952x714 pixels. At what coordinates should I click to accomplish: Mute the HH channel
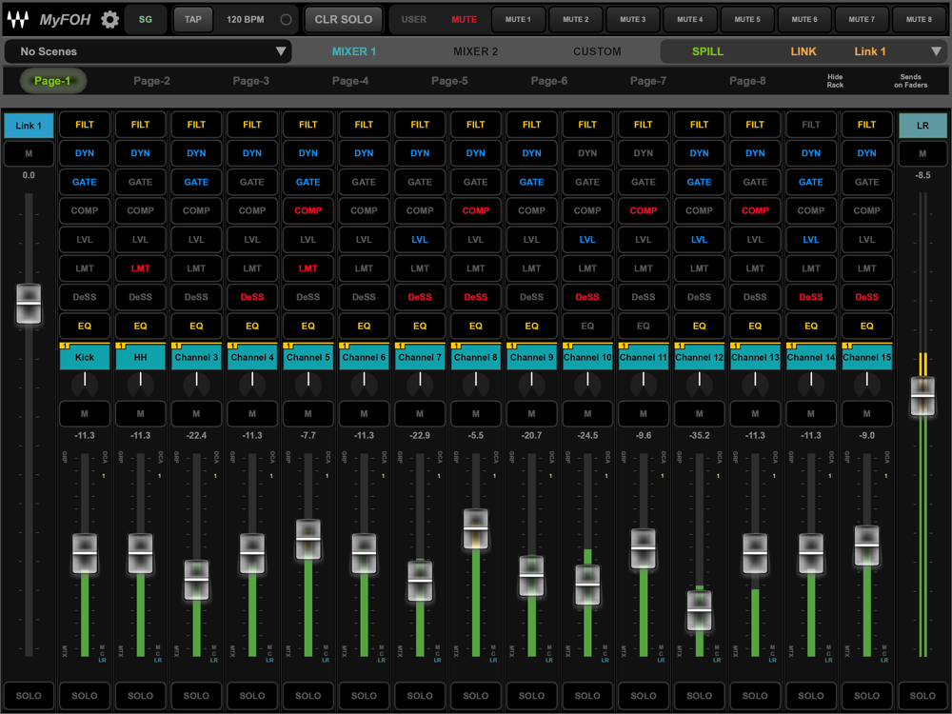[x=140, y=413]
